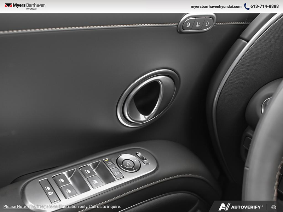283x212 pixels.
Task: Click the car icon next to AutoVerify
Action: [x=273, y=207]
